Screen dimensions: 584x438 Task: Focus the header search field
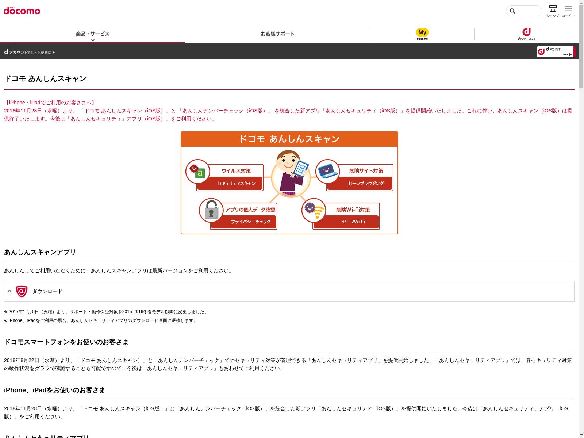pos(524,11)
